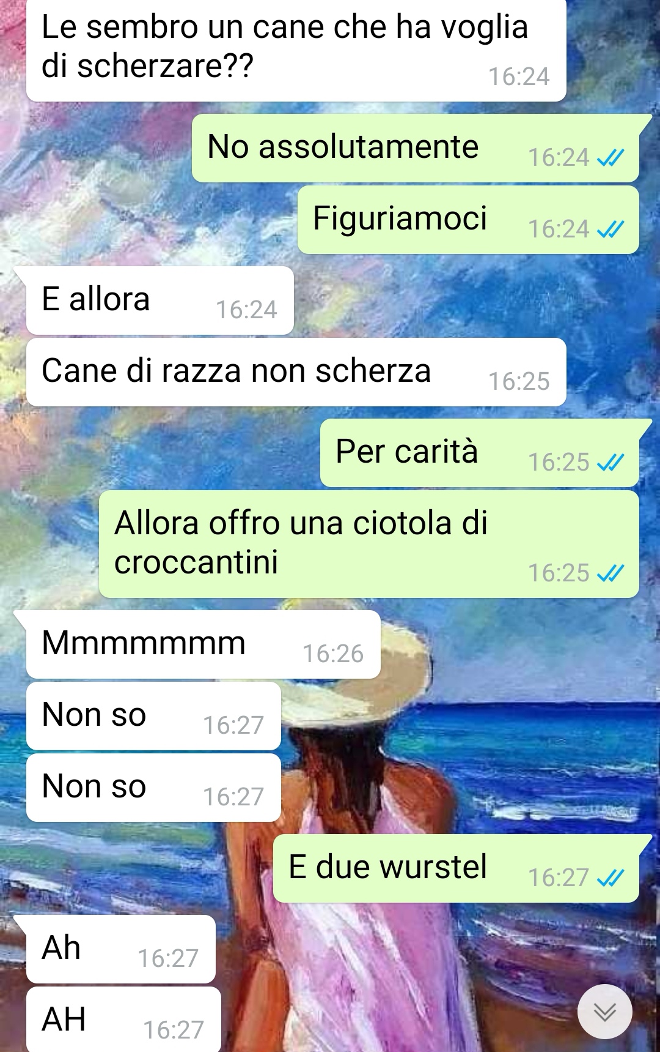Tap read ticks beside "Figuriamoci" message
Image resolution: width=660 pixels, height=1052 pixels.
[x=610, y=229]
